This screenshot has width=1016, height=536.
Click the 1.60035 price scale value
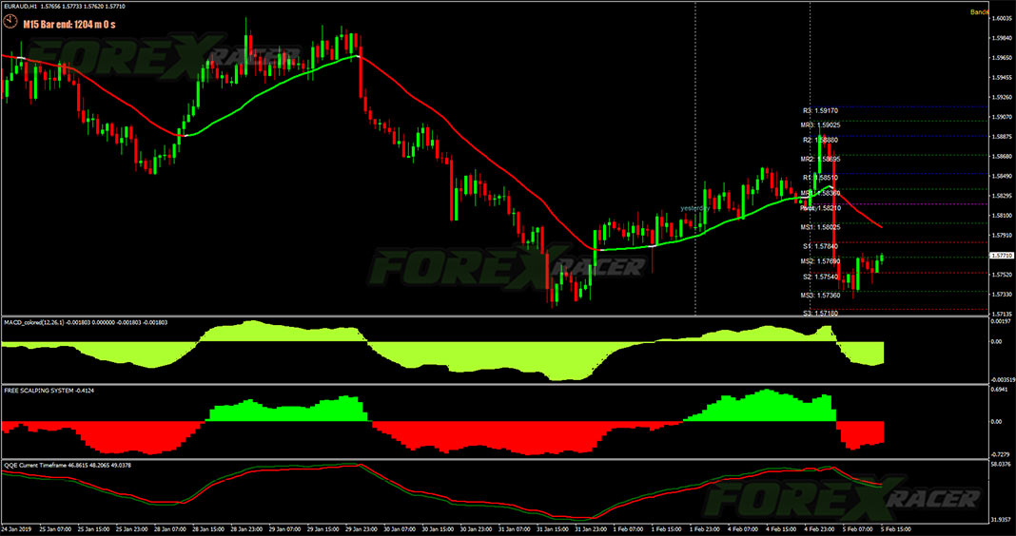[1003, 19]
